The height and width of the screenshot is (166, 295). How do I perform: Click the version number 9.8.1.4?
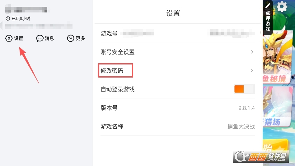pyautogui.click(x=246, y=108)
